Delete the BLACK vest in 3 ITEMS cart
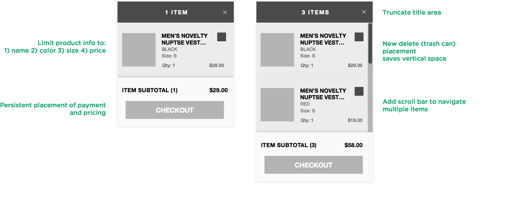The height and width of the screenshot is (197, 517). (x=359, y=37)
